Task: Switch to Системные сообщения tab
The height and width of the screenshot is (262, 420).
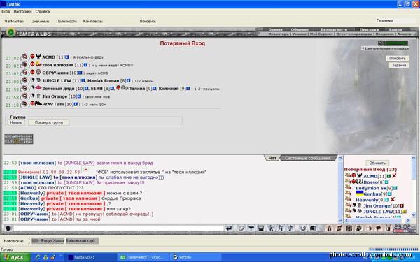Action: [x=307, y=158]
